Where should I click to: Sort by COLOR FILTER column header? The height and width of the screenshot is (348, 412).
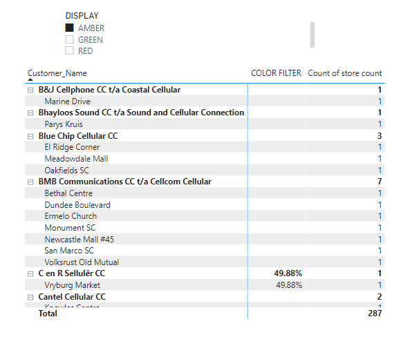pyautogui.click(x=276, y=73)
